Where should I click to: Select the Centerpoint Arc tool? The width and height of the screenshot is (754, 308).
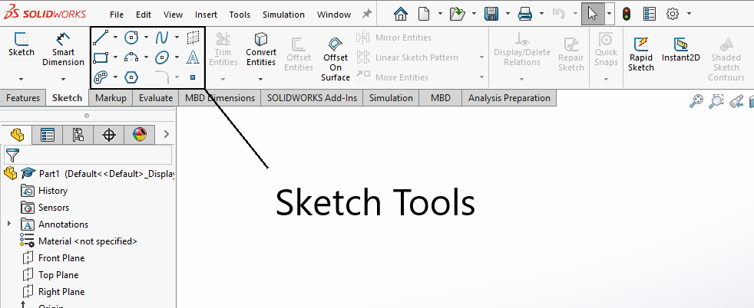click(x=131, y=57)
